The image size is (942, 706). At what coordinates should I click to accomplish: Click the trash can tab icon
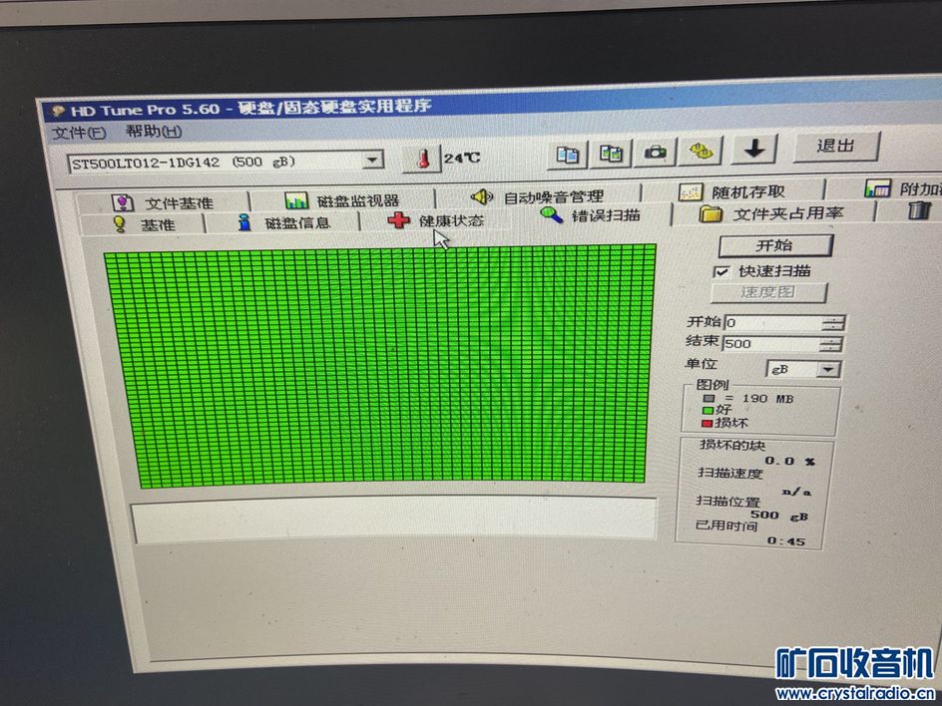(919, 210)
